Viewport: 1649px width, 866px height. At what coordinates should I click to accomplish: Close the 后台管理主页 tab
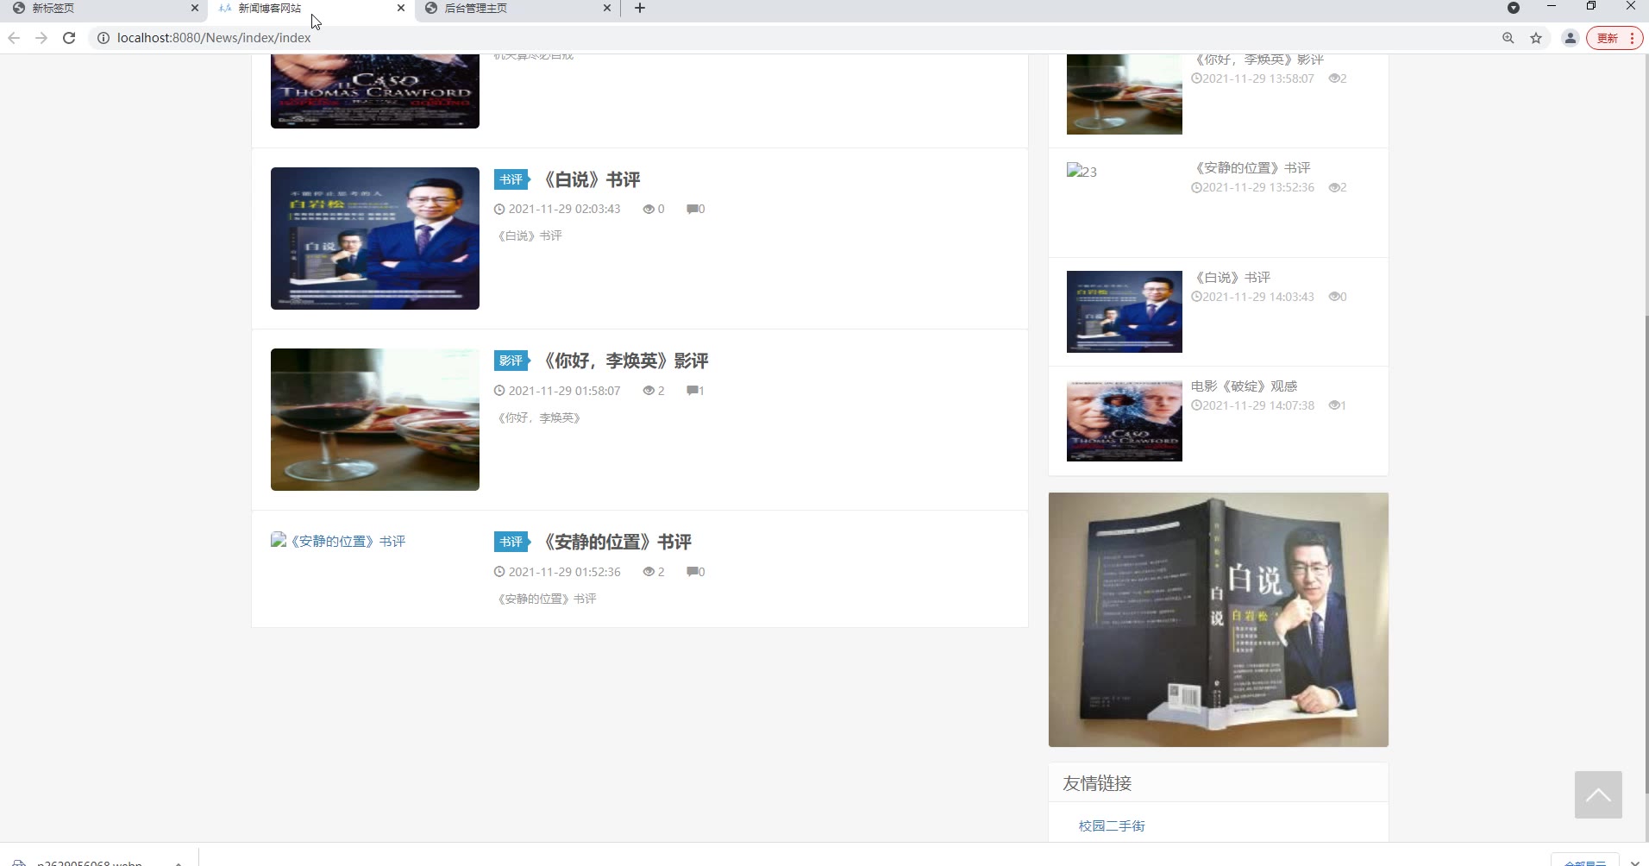coord(607,9)
